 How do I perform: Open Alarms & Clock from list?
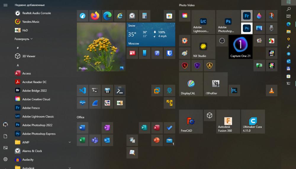44,151
